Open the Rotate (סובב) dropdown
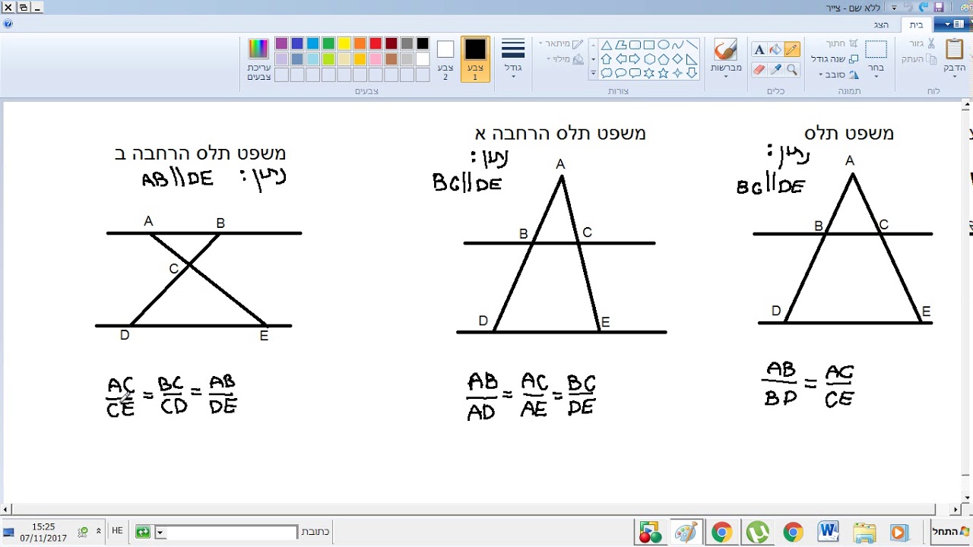 point(838,74)
